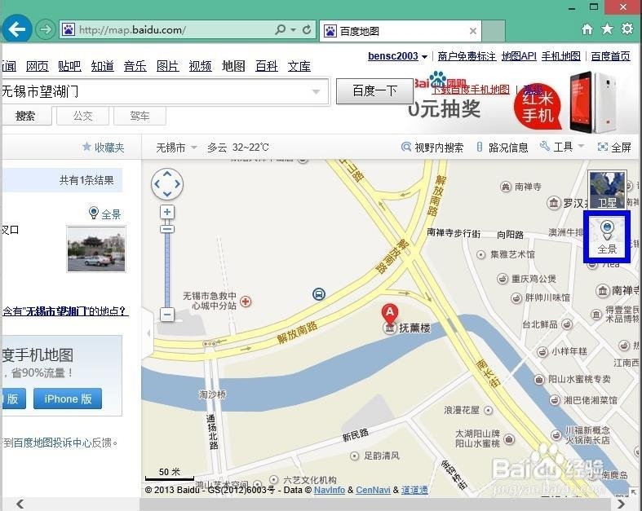Viewport: 642px width, 511px height.
Task: Collapse the left results panel arrow
Action: coord(148,333)
